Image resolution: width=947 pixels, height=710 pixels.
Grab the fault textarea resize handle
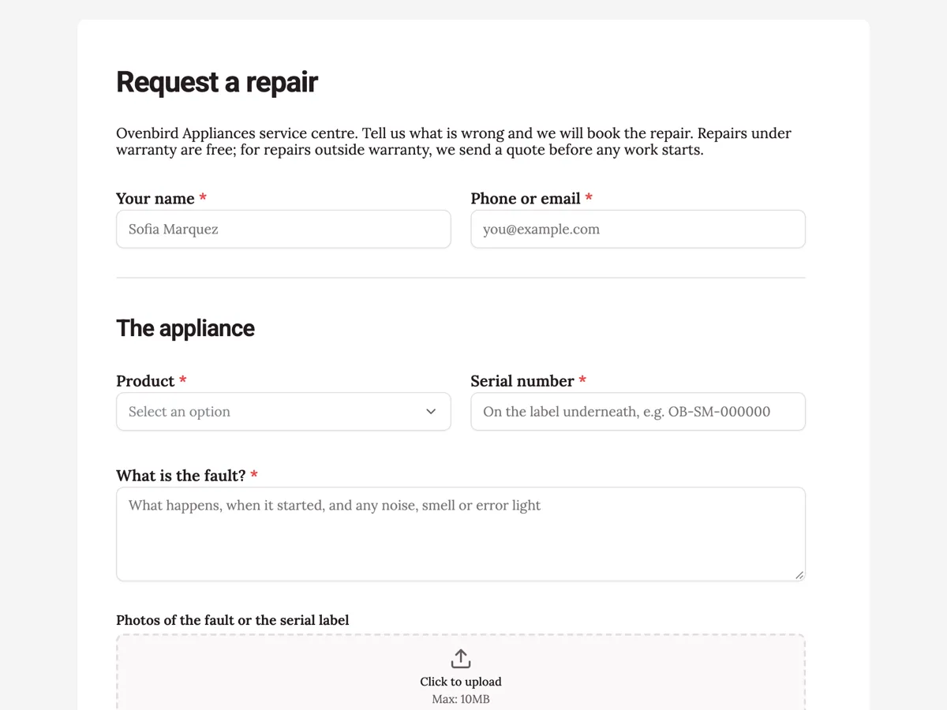(799, 575)
